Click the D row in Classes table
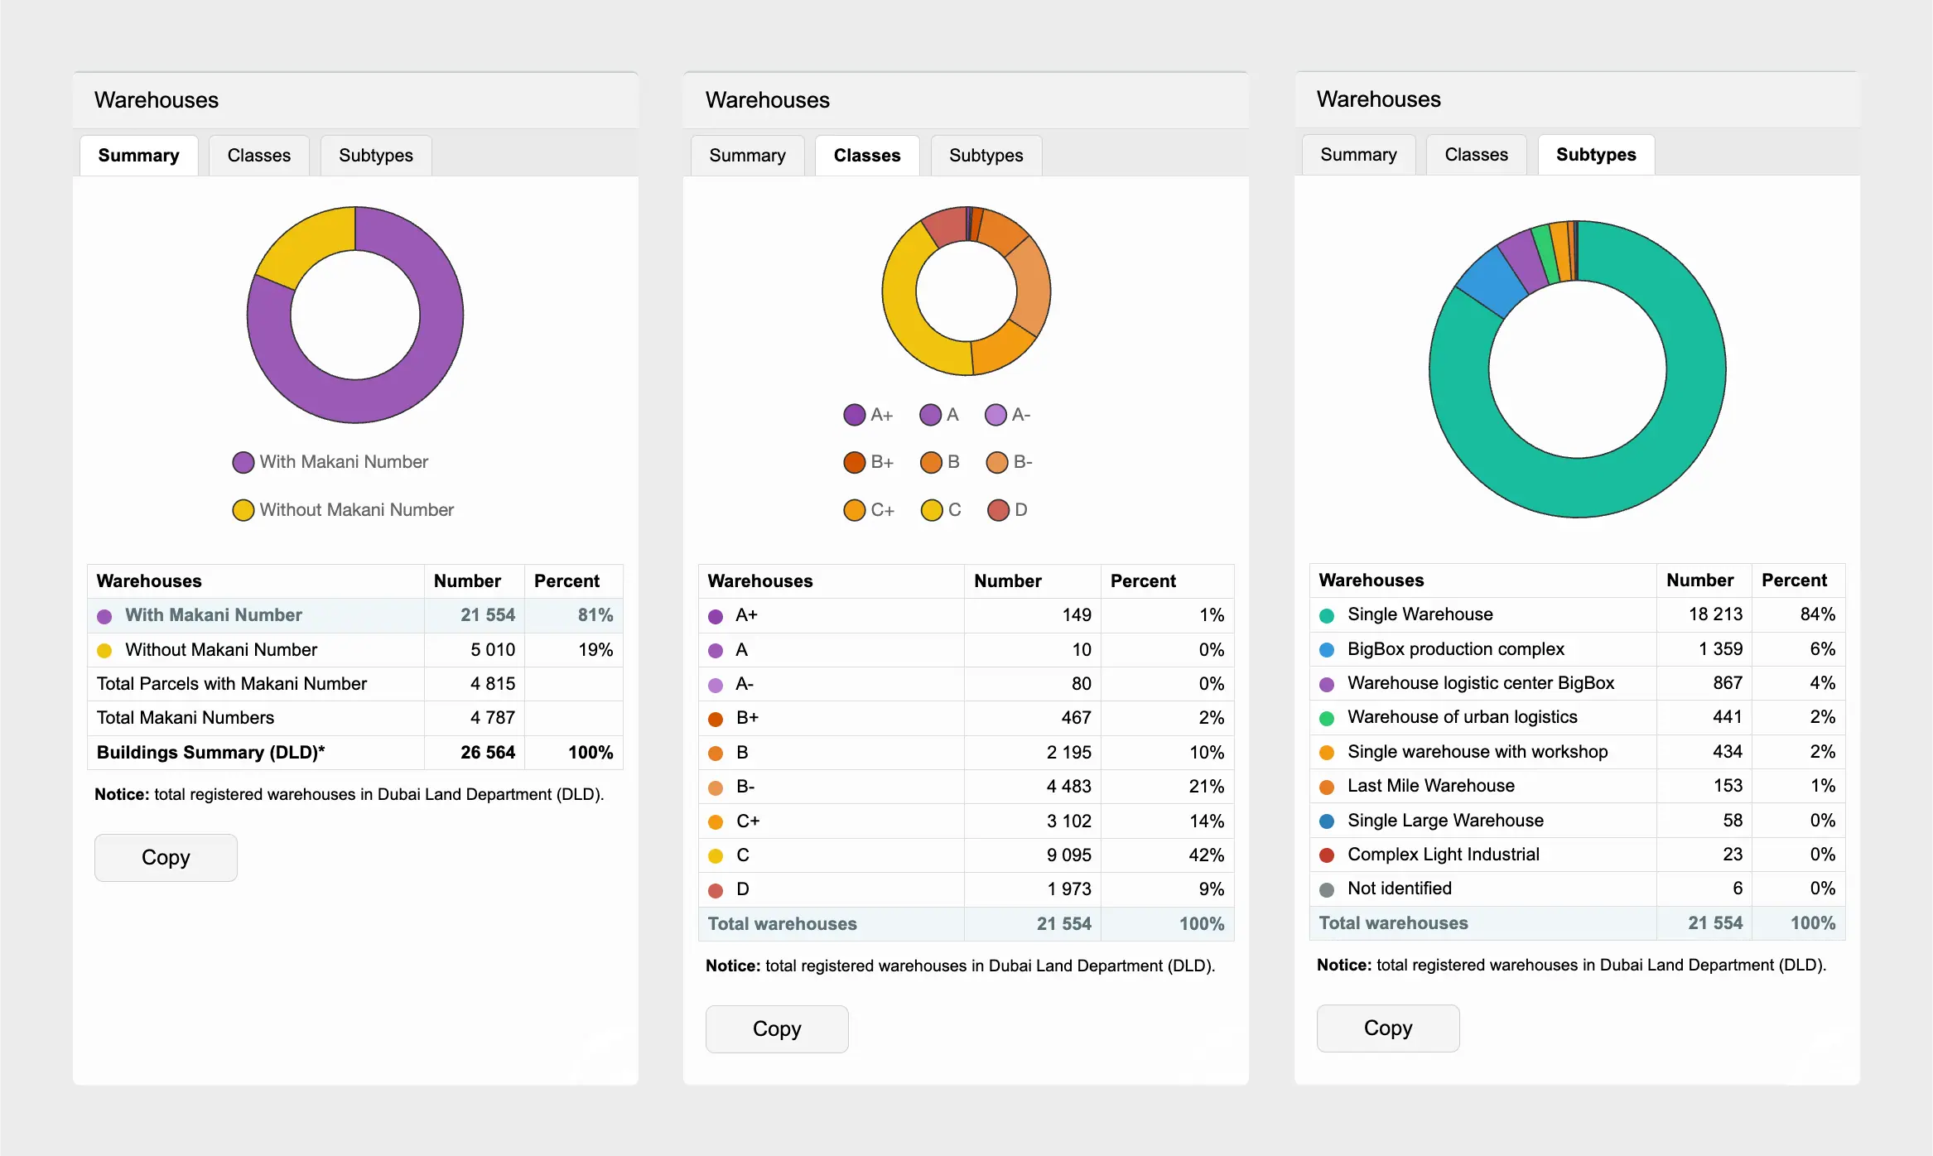 click(x=966, y=889)
